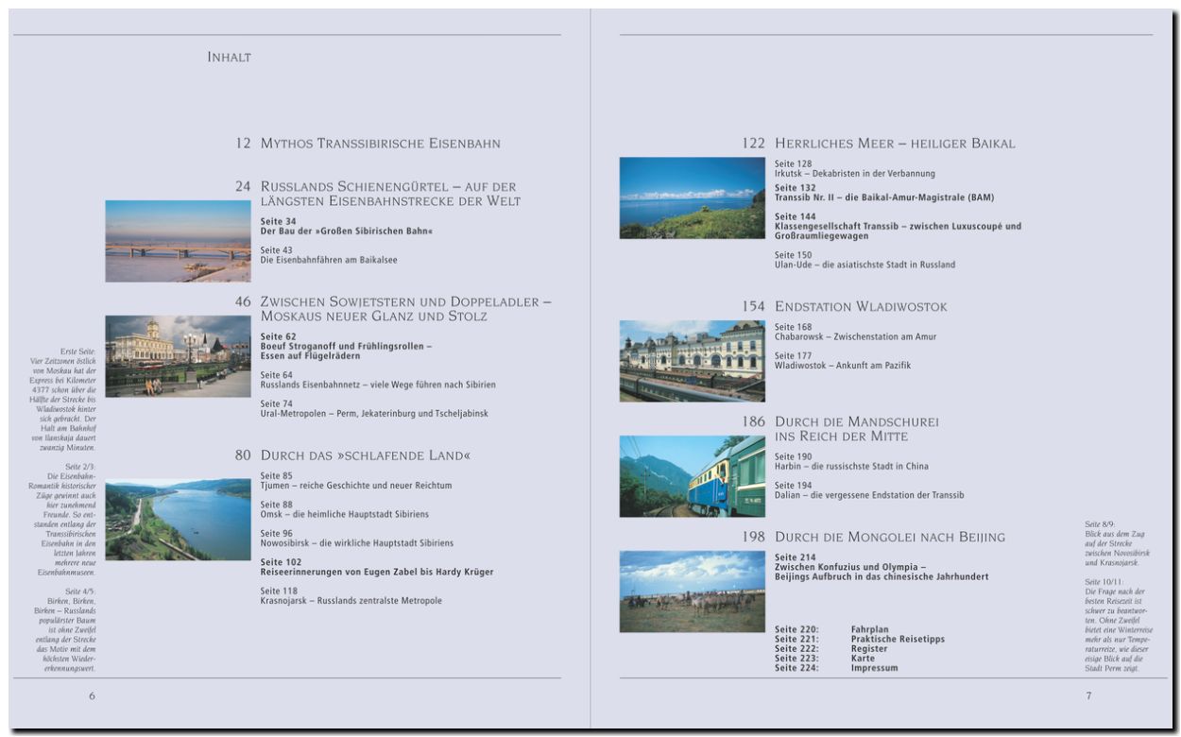Open the 'Fahrplan' entry at Seite 220

tap(869, 629)
